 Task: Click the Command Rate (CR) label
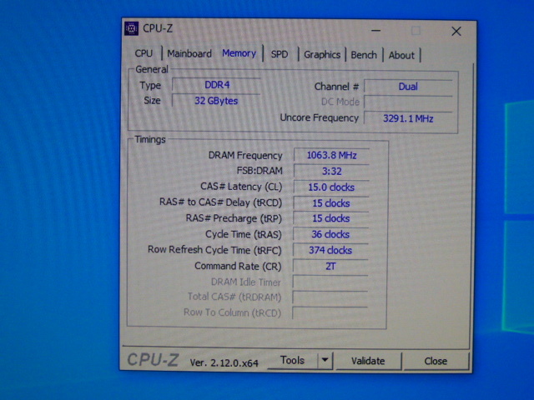point(238,266)
